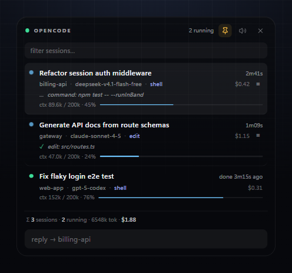Click the 'billing-api' project name in first row

point(53,84)
